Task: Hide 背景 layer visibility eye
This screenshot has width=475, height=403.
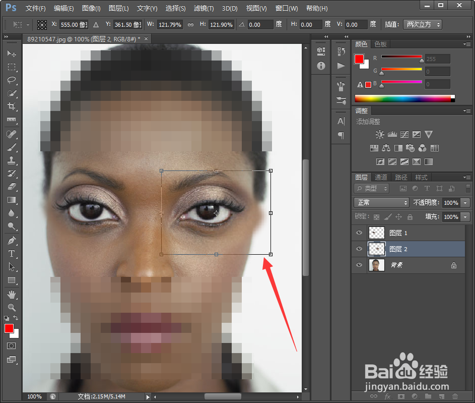Action: pos(359,265)
